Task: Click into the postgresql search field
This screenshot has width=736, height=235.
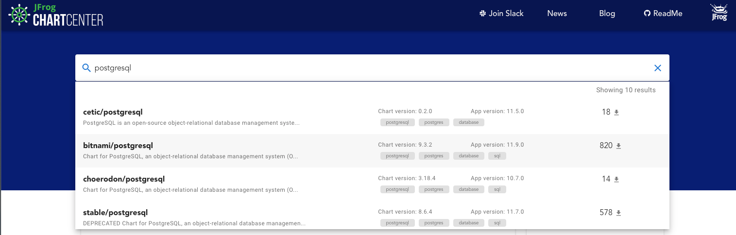Action: coord(372,68)
